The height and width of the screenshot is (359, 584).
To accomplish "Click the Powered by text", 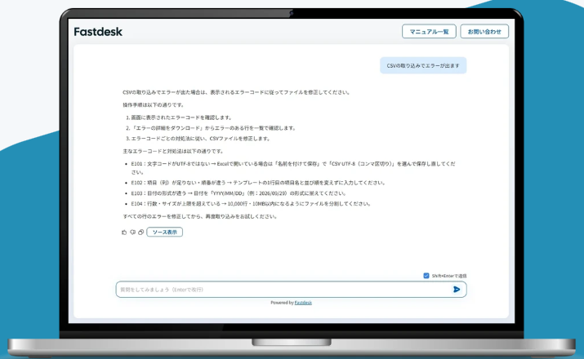I will pyautogui.click(x=283, y=303).
